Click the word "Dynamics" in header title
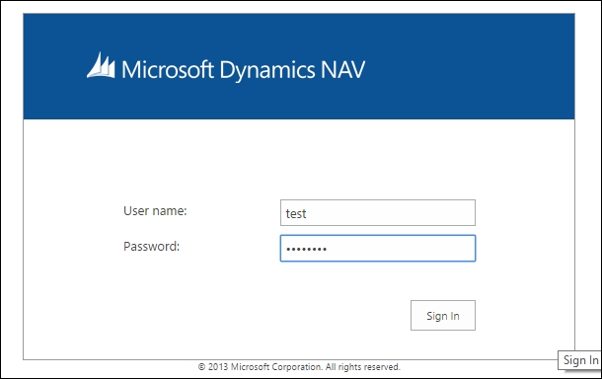Screen dimensions: 602x379 point(267,71)
